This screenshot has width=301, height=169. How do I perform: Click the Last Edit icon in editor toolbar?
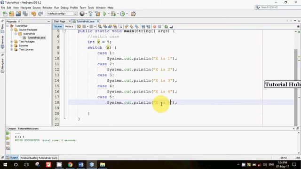pyautogui.click(x=79, y=27)
